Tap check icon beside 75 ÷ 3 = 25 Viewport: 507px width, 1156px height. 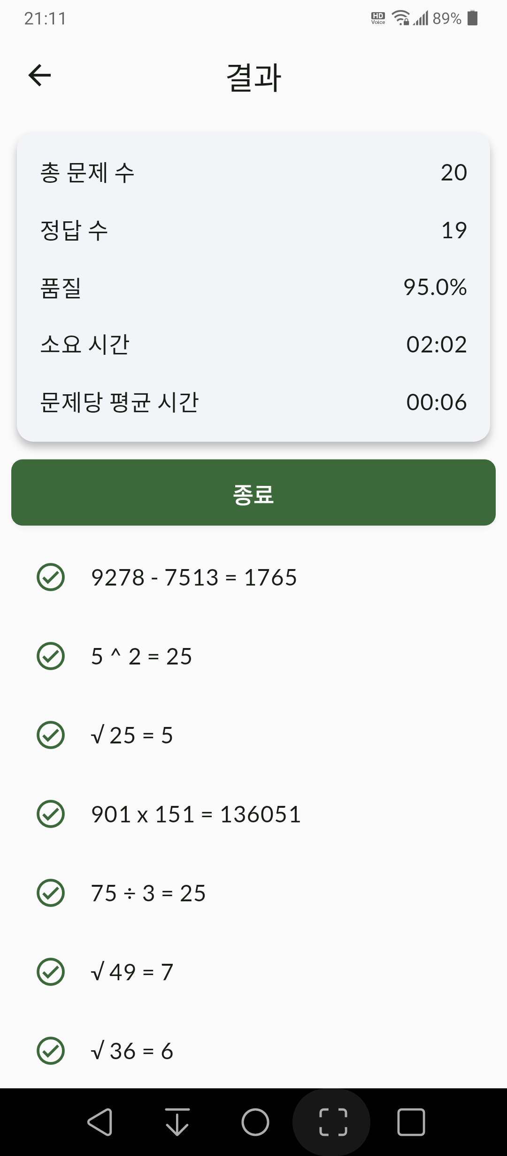pos(51,893)
